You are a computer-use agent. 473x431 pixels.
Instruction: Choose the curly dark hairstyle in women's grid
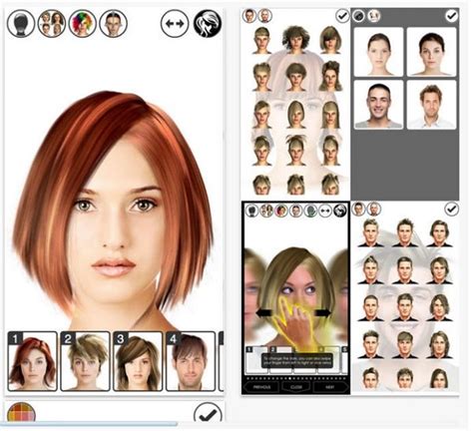click(x=295, y=39)
